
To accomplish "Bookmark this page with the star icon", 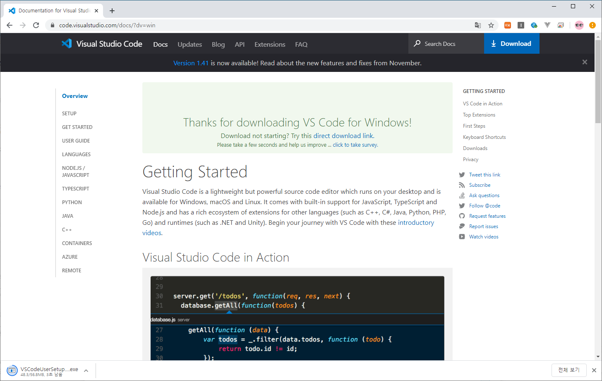I will click(491, 25).
